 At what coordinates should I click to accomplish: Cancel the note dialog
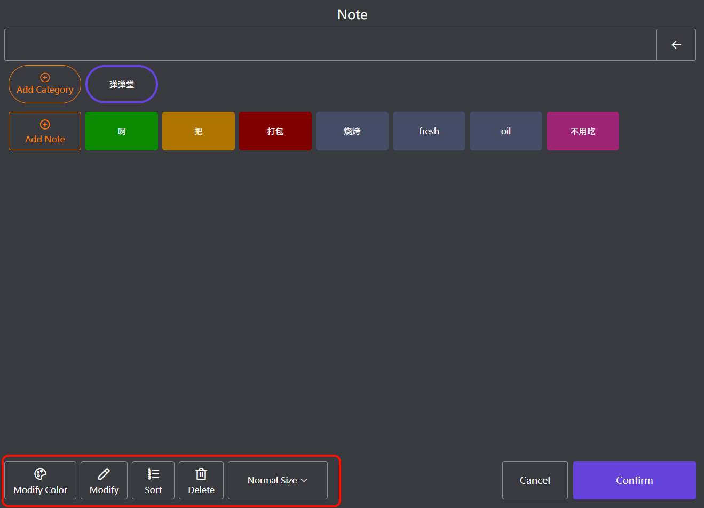(x=535, y=480)
